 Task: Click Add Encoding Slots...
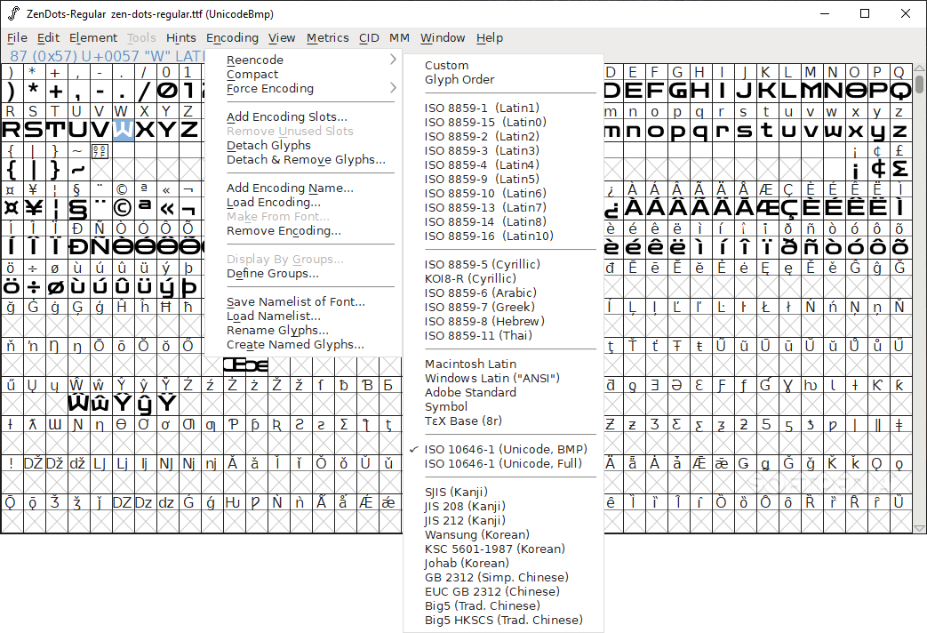click(x=287, y=116)
